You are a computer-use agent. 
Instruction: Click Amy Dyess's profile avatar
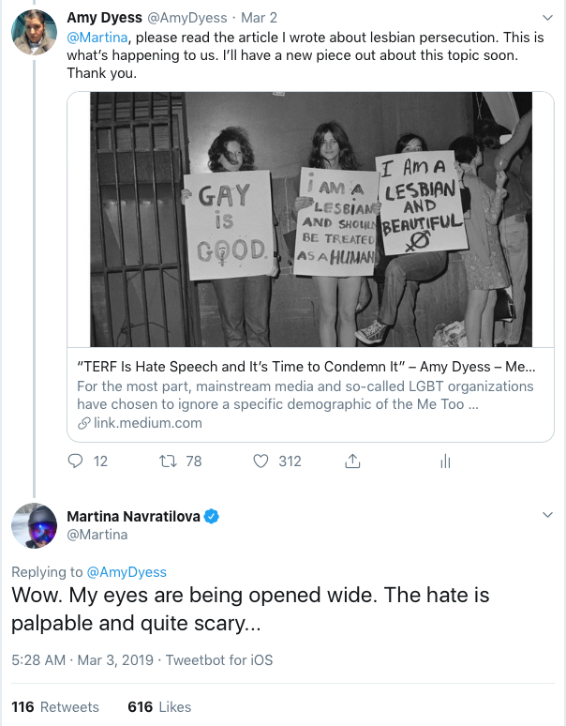[x=34, y=35]
